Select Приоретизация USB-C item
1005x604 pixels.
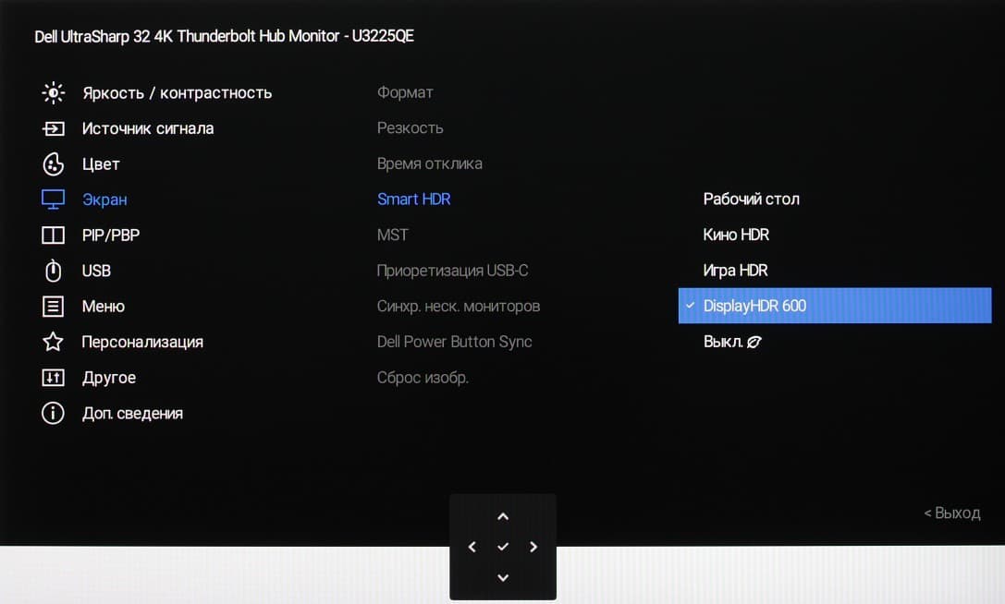452,271
